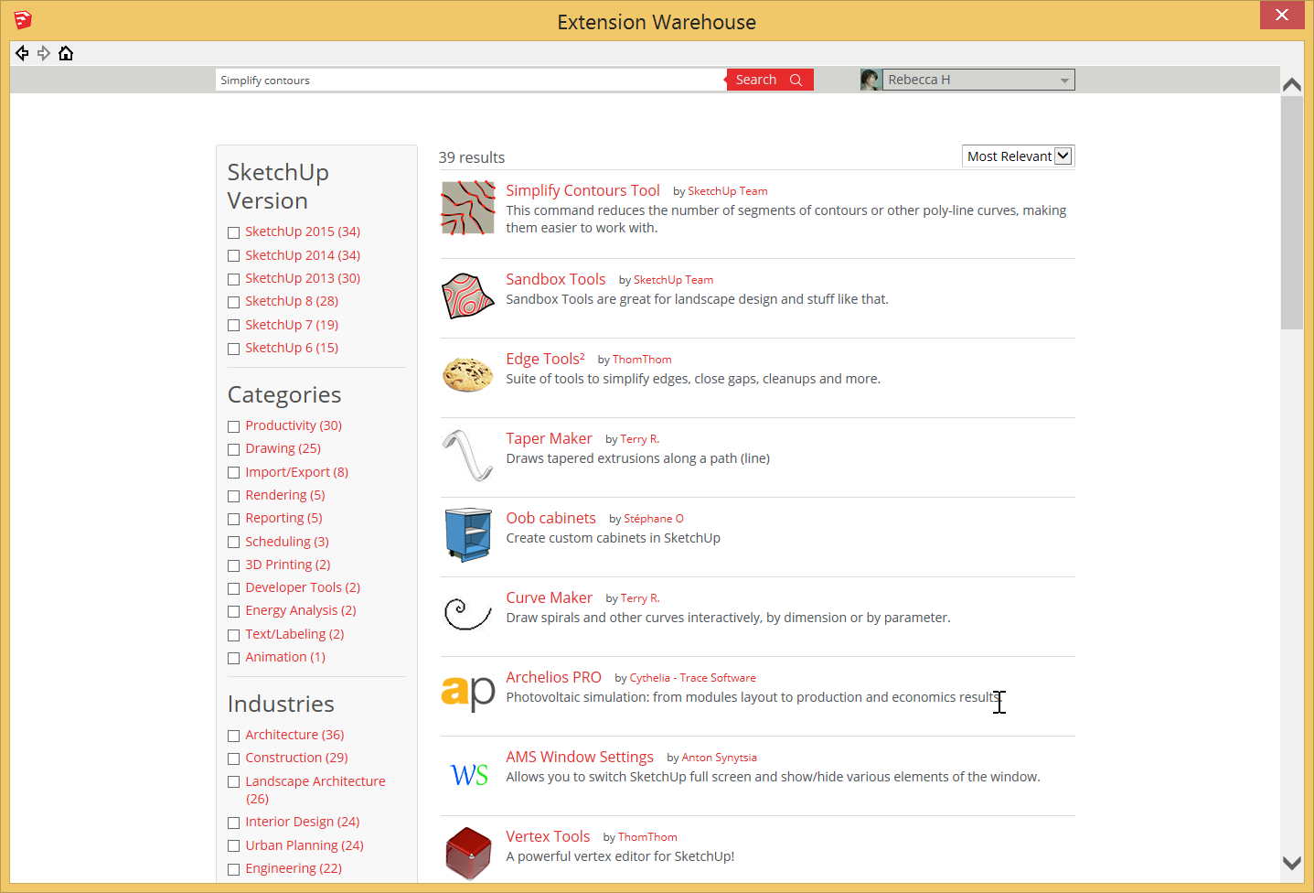Check Scheduling (3) category

click(x=234, y=543)
